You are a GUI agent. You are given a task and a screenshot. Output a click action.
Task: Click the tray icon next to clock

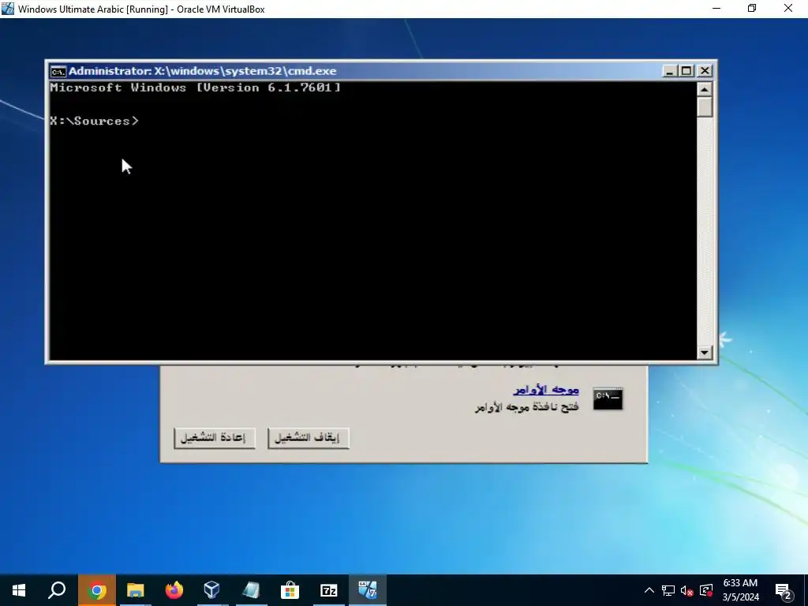click(706, 590)
